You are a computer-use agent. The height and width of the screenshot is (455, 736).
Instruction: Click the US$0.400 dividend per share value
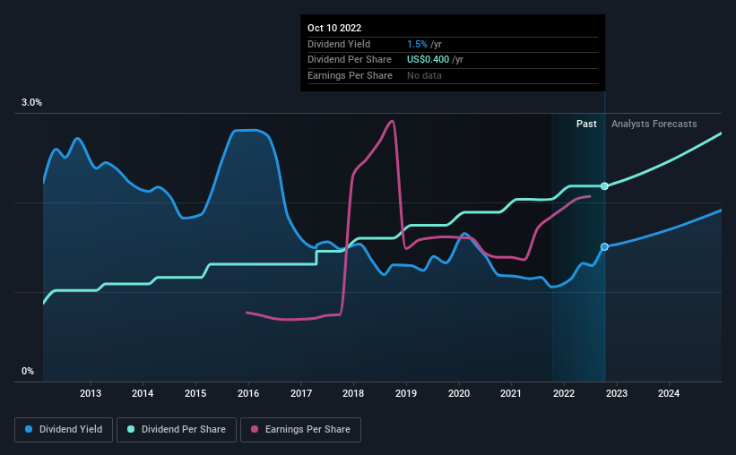428,60
